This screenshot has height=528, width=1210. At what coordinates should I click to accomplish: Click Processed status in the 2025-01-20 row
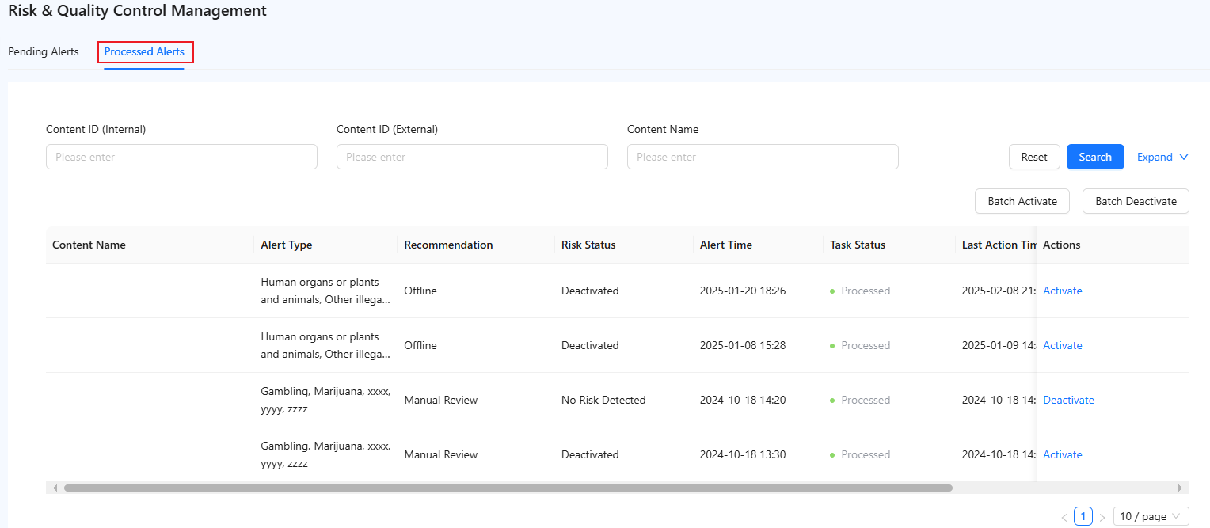860,291
